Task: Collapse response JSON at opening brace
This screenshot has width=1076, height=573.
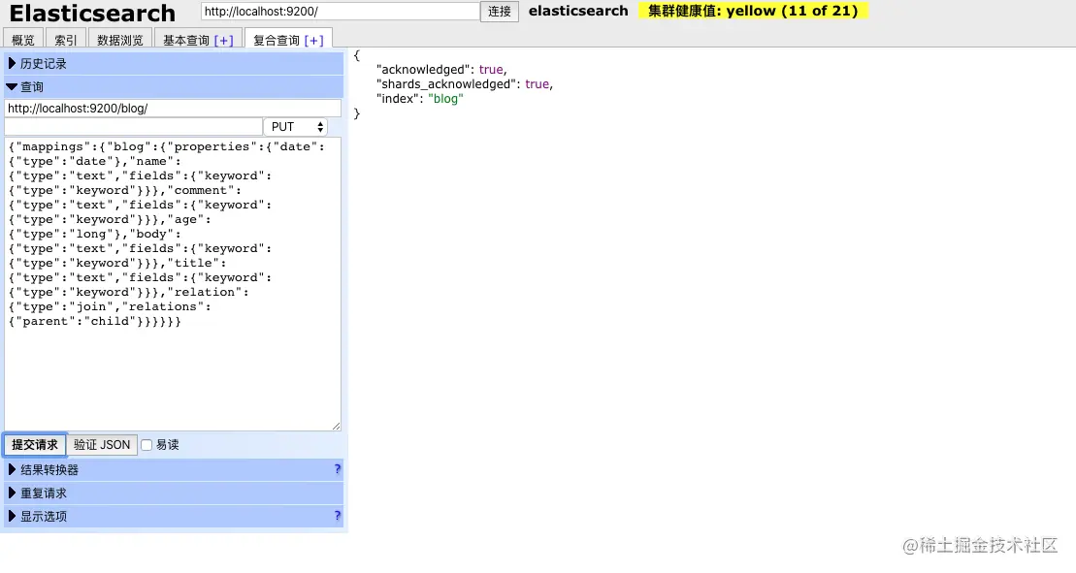Action: pos(357,55)
